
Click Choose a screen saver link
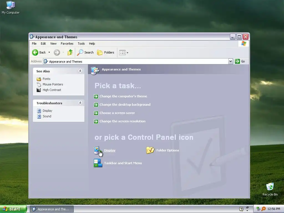tap(117, 113)
